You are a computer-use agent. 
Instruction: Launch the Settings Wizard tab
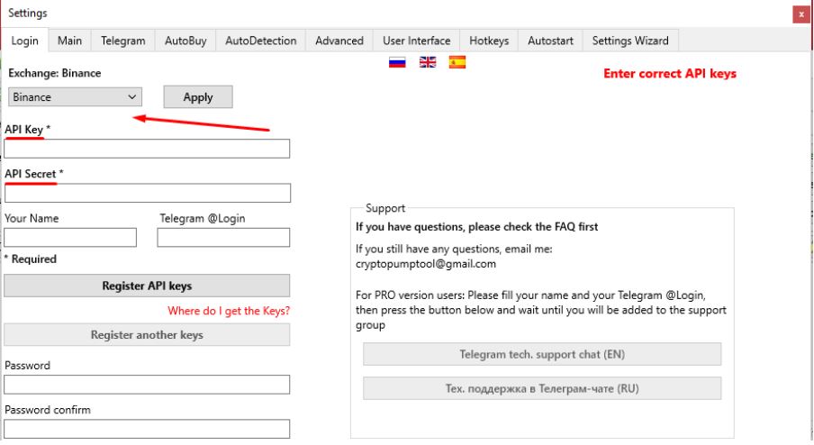click(630, 41)
